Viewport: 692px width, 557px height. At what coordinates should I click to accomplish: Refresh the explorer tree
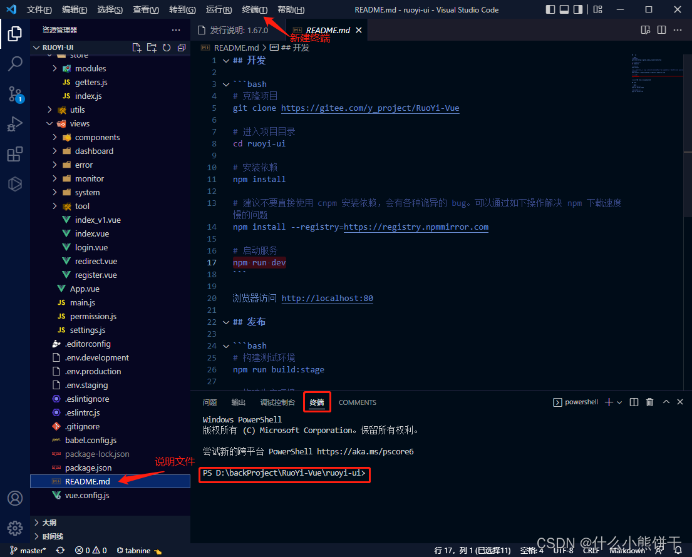[x=167, y=48]
